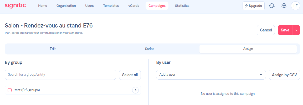Go to the vCards page

[133, 6]
